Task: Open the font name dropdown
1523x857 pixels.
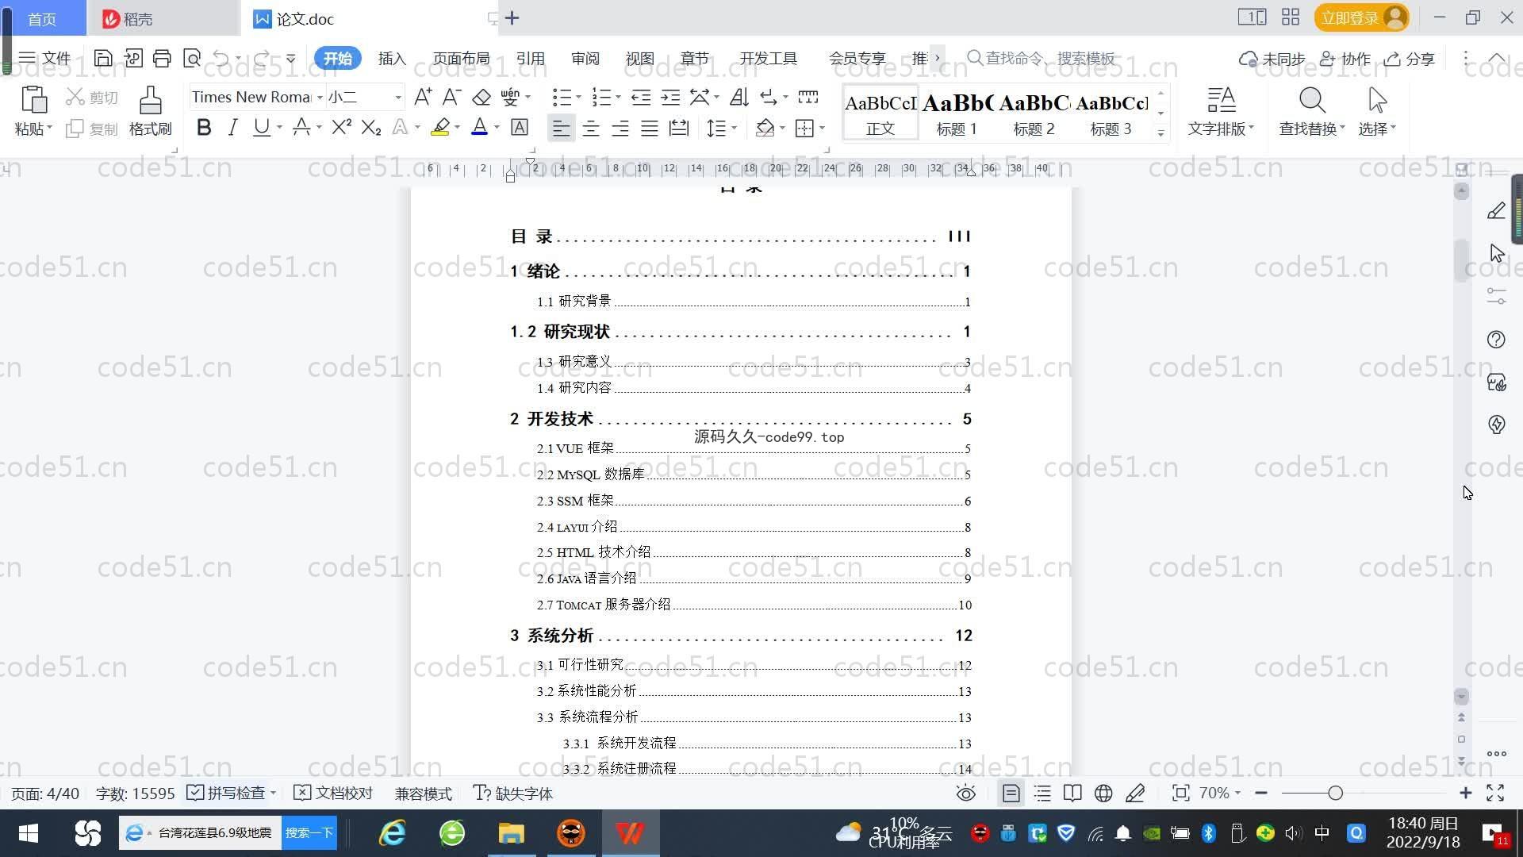Action: (x=320, y=97)
